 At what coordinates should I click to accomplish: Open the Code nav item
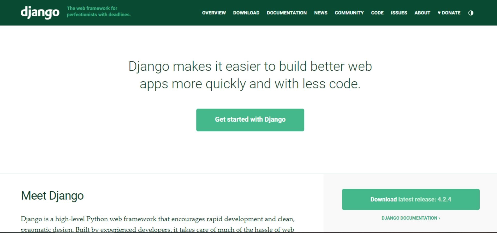[377, 13]
